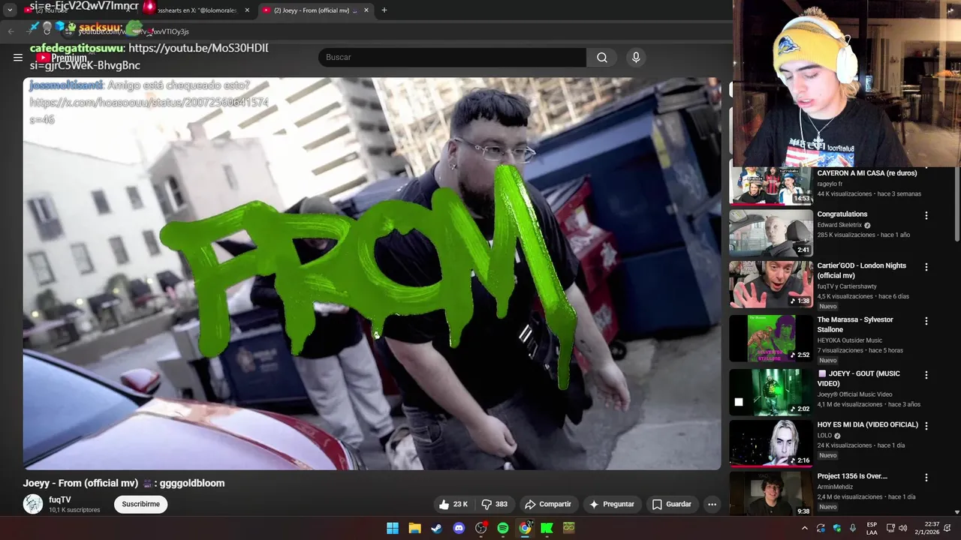Open the volume control in system tray
Viewport: 961px width, 540px height.
point(902,528)
